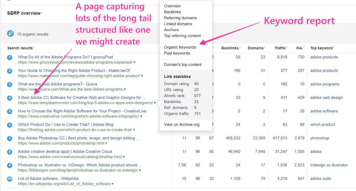Select Linked domains menu entry
The height and width of the screenshot is (191, 356).
click(x=178, y=24)
